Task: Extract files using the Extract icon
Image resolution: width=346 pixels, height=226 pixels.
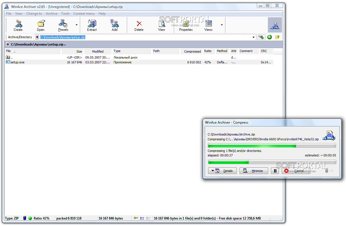Action: pyautogui.click(x=92, y=23)
